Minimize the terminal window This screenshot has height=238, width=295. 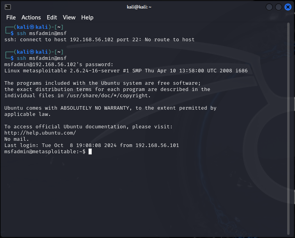click(270, 7)
